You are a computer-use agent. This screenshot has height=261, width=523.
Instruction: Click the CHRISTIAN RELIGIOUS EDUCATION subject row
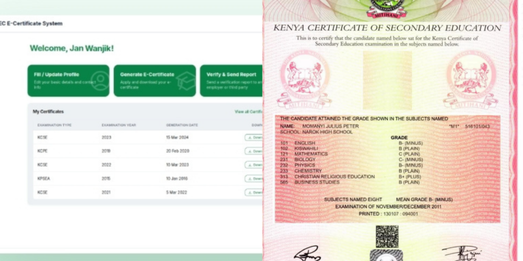tap(351, 177)
